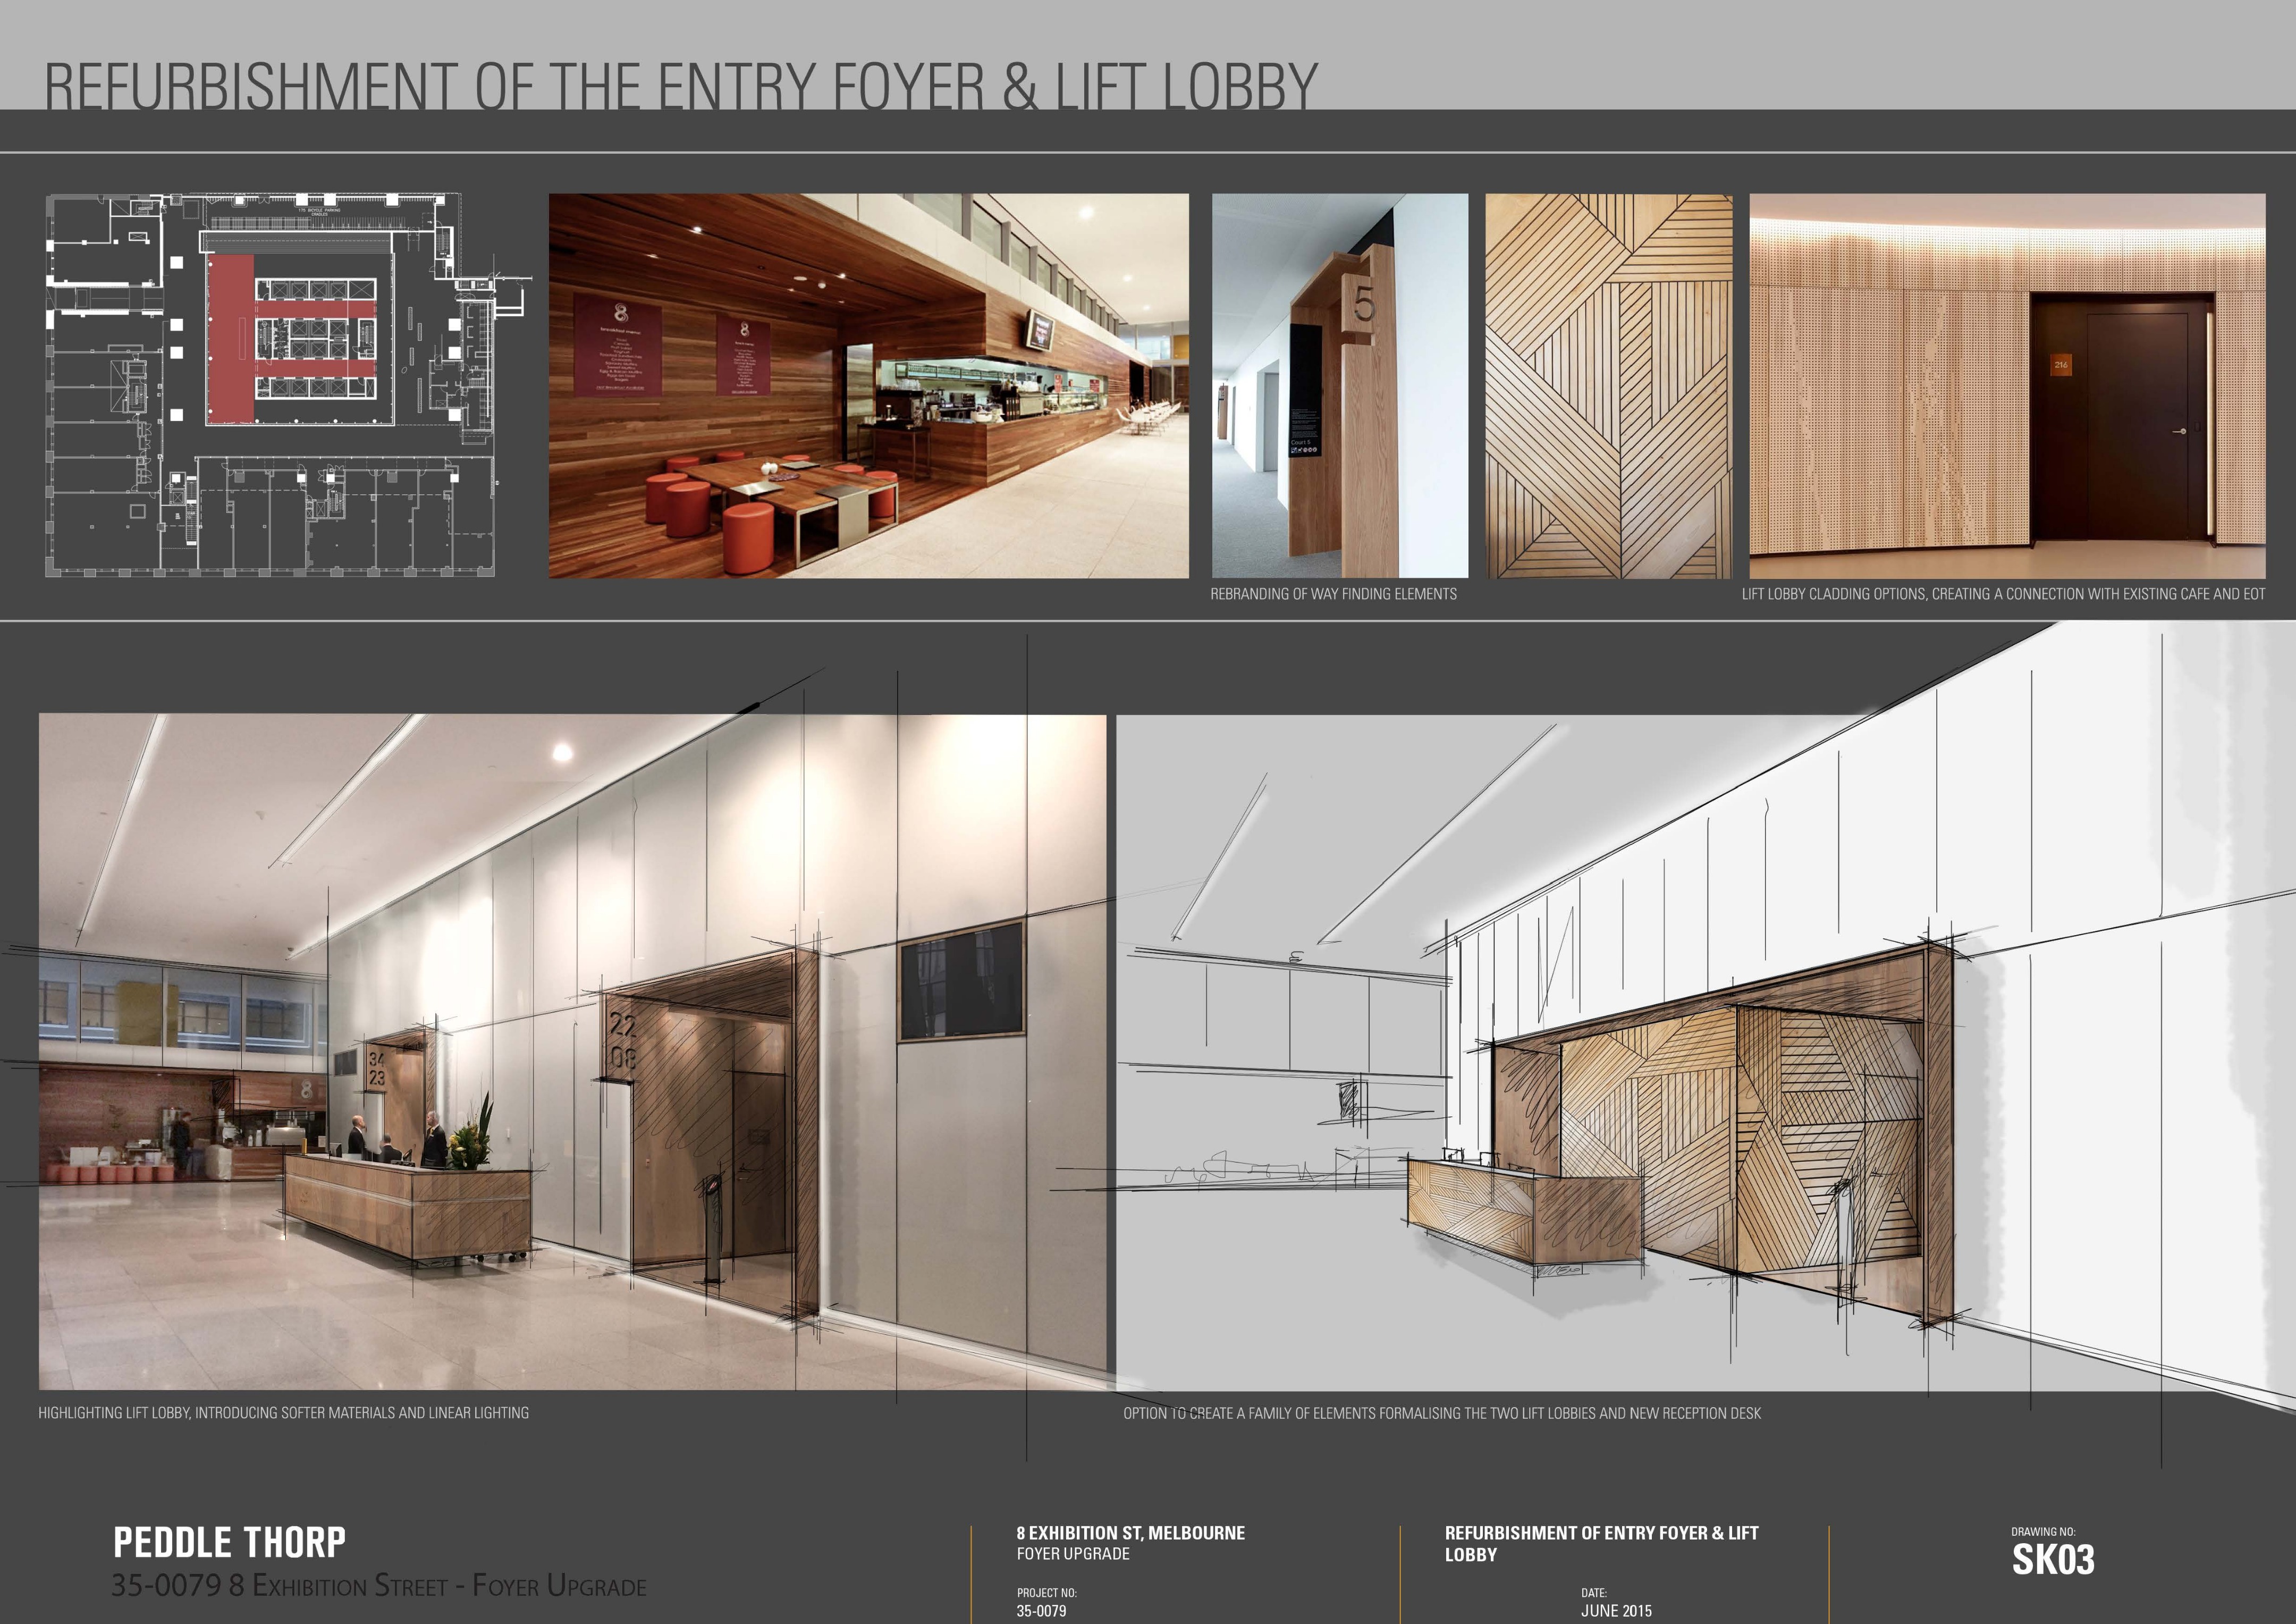This screenshot has width=2296, height=1624.
Task: Open the geometric timber panel pattern image
Action: pyautogui.click(x=1608, y=386)
